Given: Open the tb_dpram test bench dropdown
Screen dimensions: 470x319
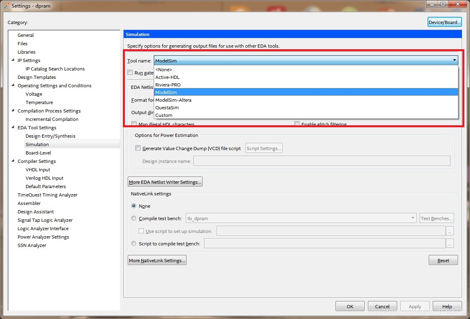Looking at the screenshot, I should click(301, 218).
